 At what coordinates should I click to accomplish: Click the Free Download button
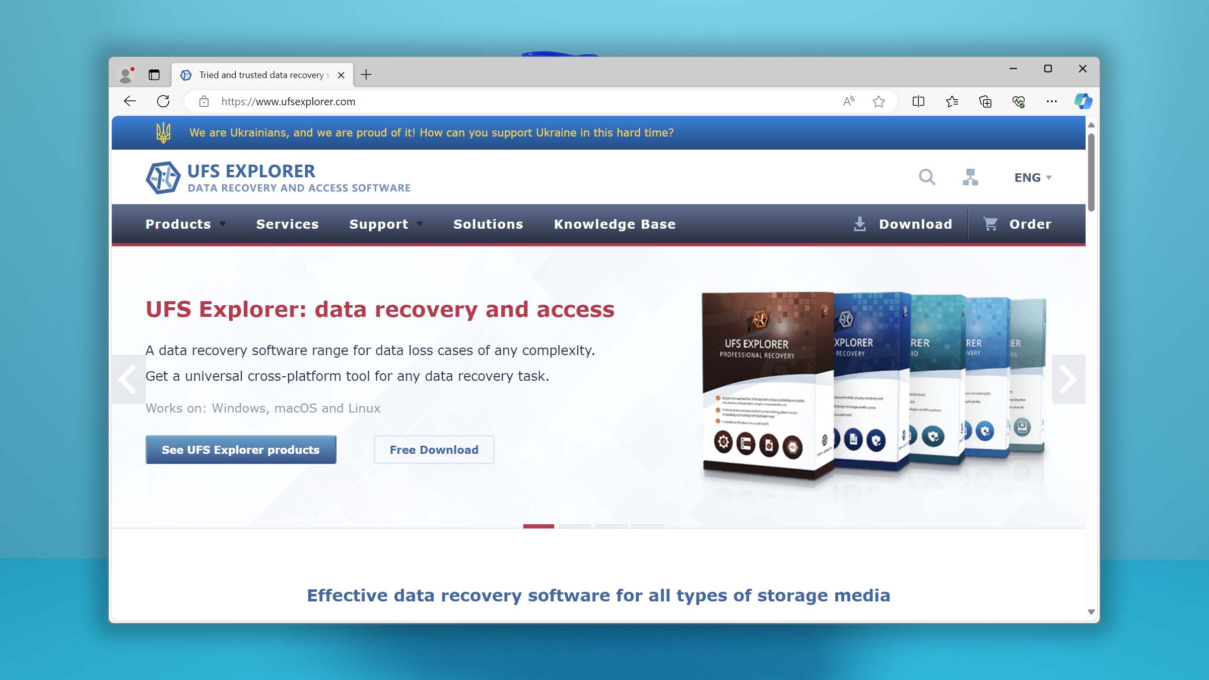point(434,449)
